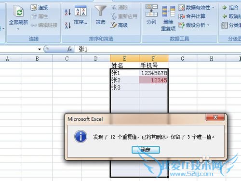Click Reapply filter (重新应用)
This screenshot has width=241, height=181.
124,16
